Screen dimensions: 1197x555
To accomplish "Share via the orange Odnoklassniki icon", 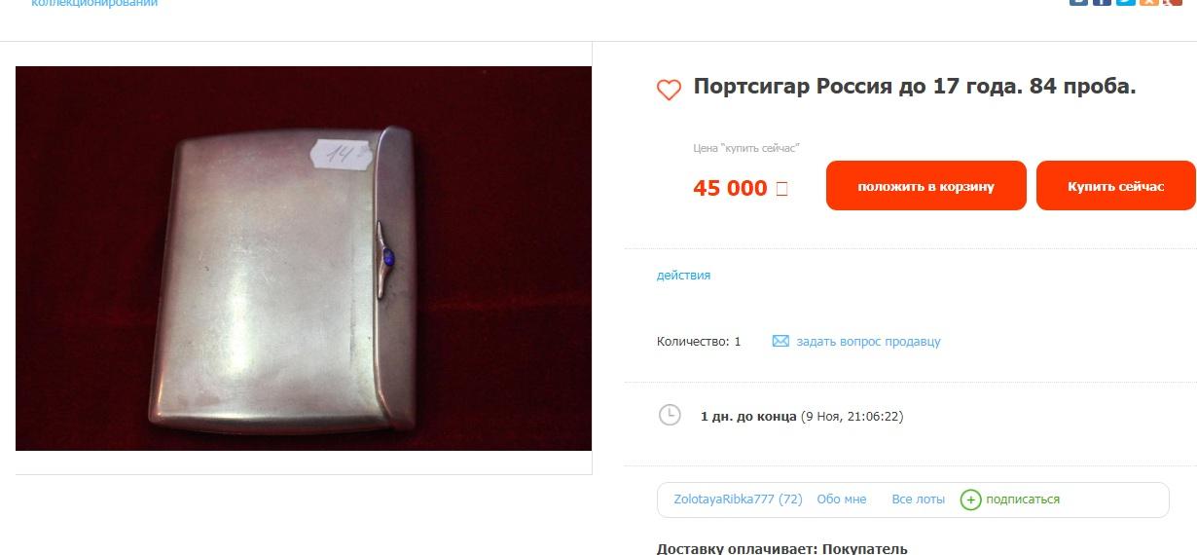I will (1149, 2).
